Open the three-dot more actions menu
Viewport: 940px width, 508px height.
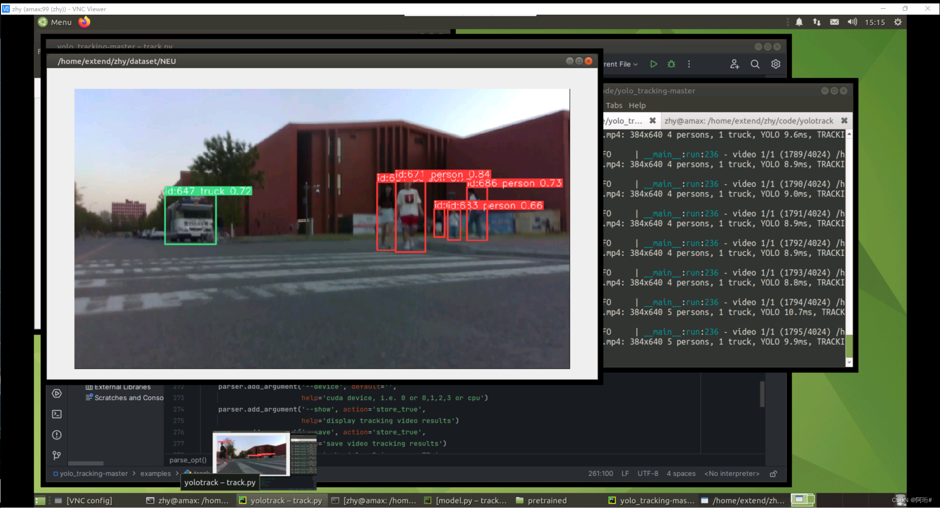(x=689, y=64)
